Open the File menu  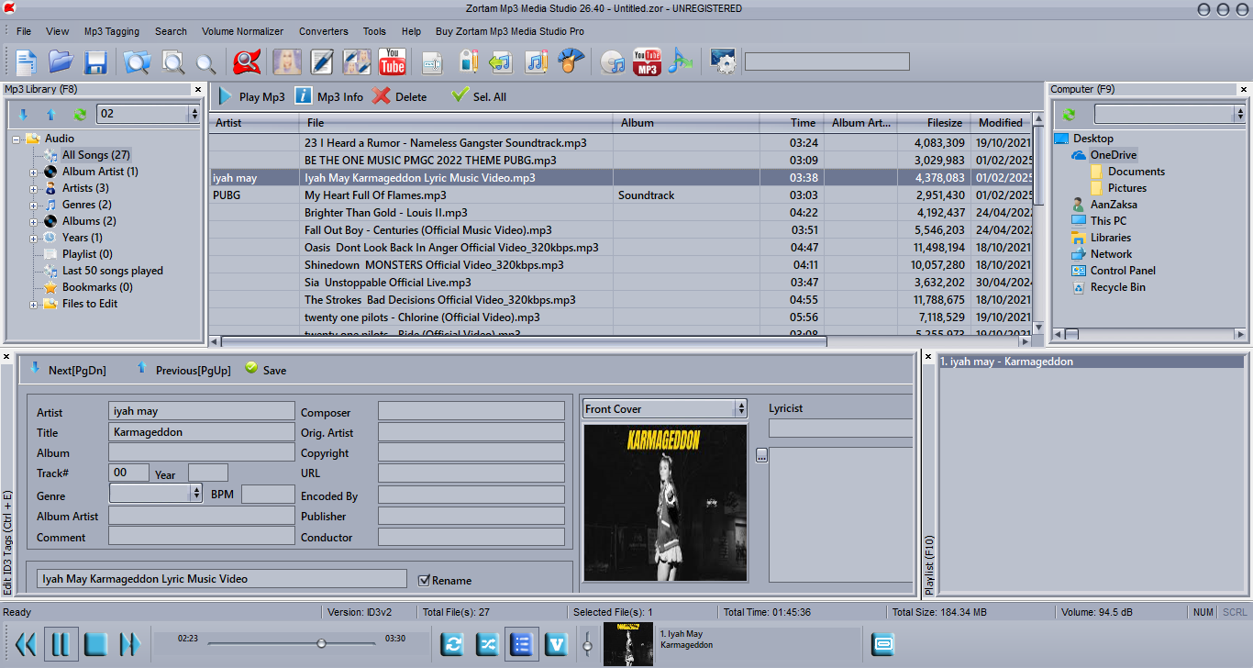coord(24,31)
